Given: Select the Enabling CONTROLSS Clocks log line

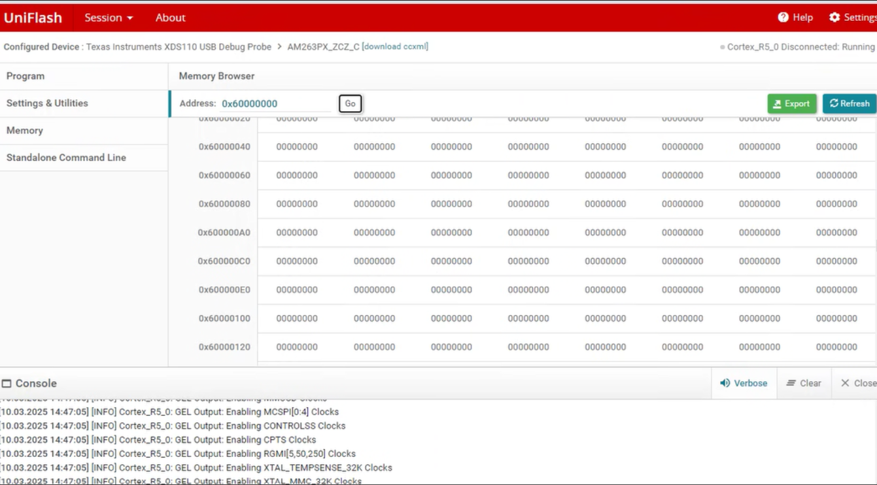Looking at the screenshot, I should click(173, 426).
